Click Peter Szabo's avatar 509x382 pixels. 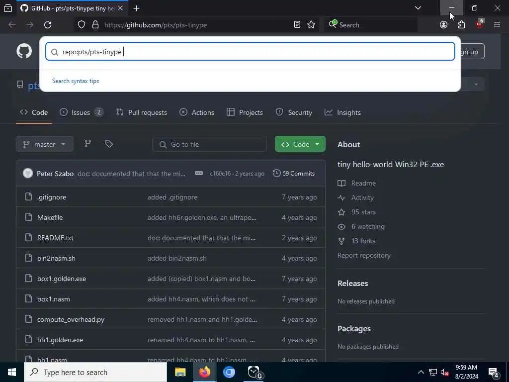tap(28, 174)
